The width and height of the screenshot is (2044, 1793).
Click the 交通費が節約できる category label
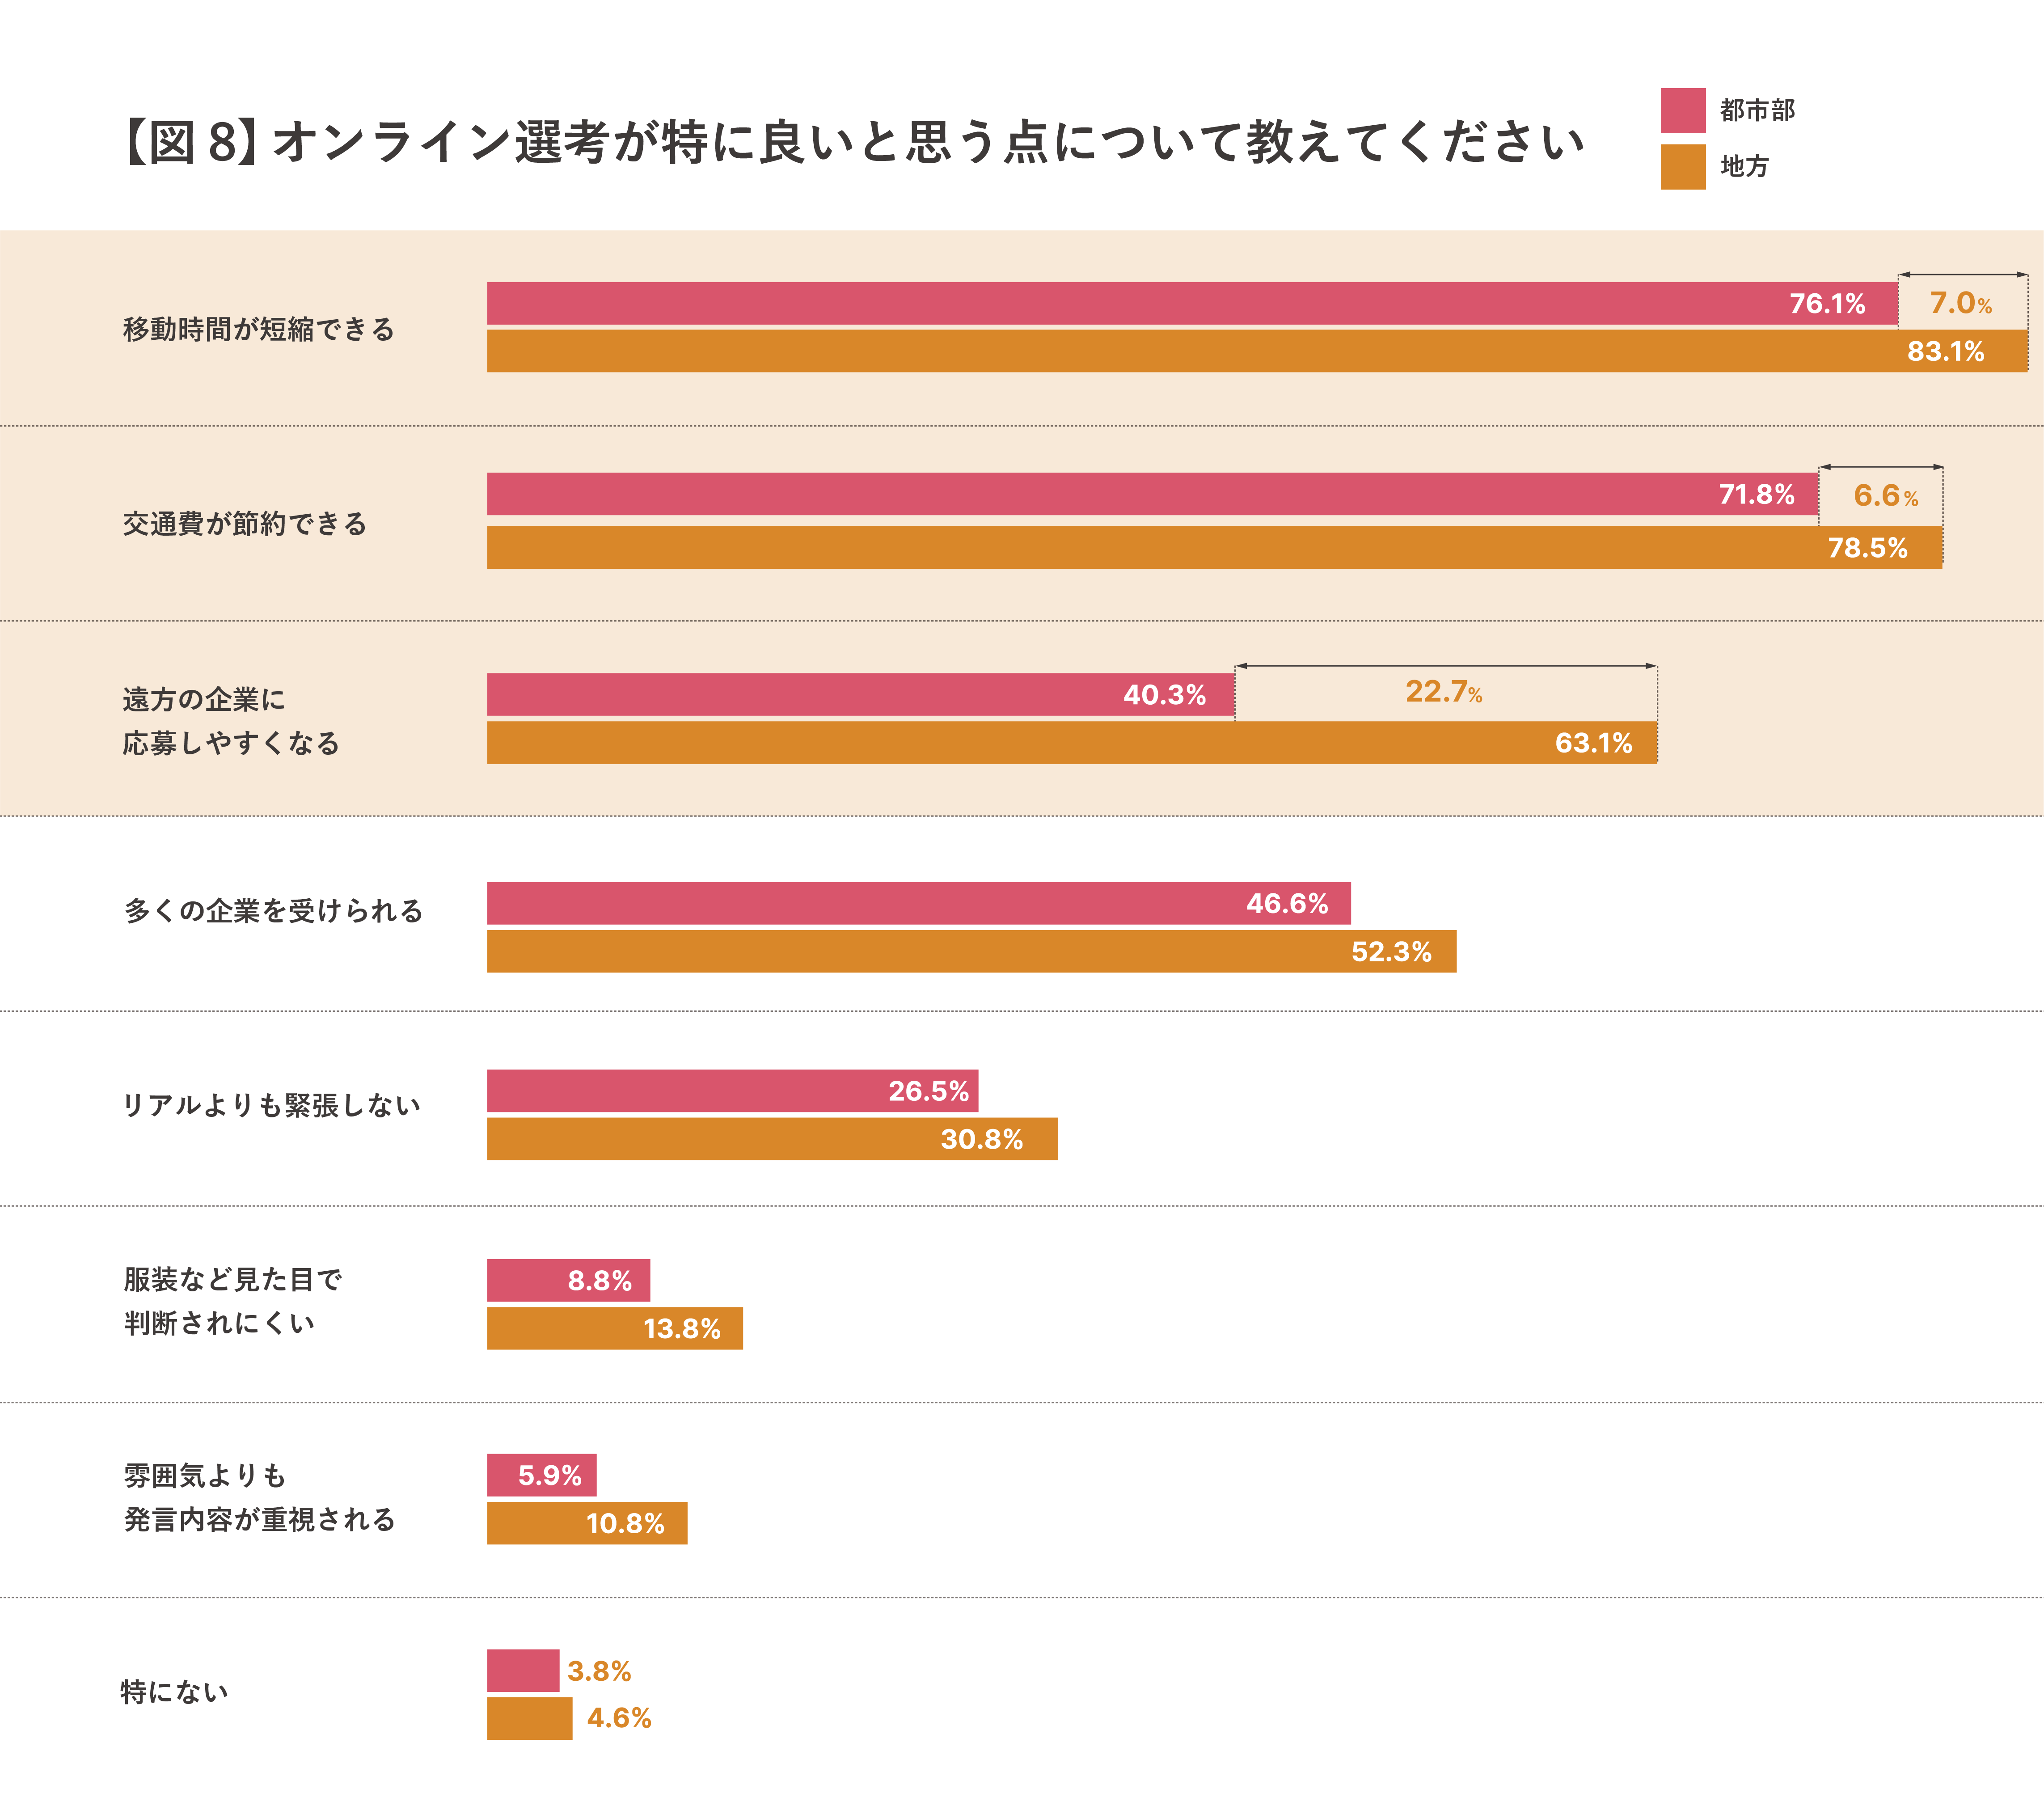click(x=245, y=523)
